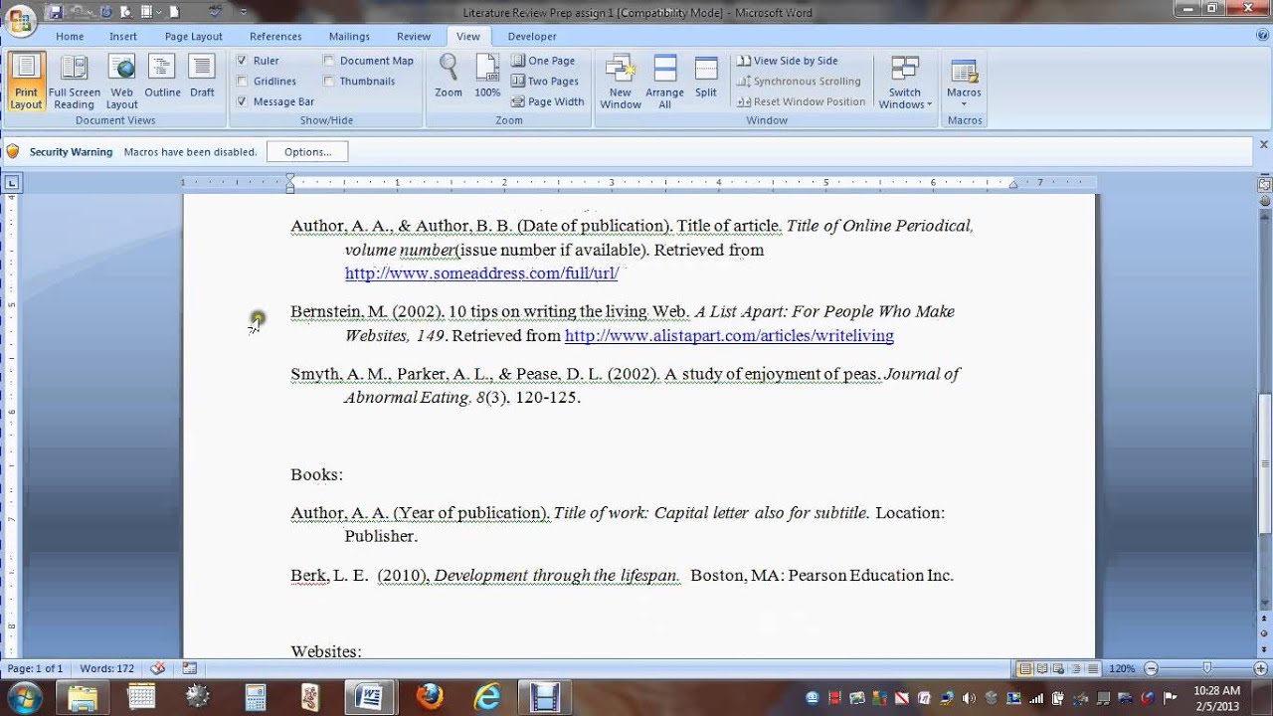Click the Books: heading text
The height and width of the screenshot is (716, 1273).
tap(316, 475)
